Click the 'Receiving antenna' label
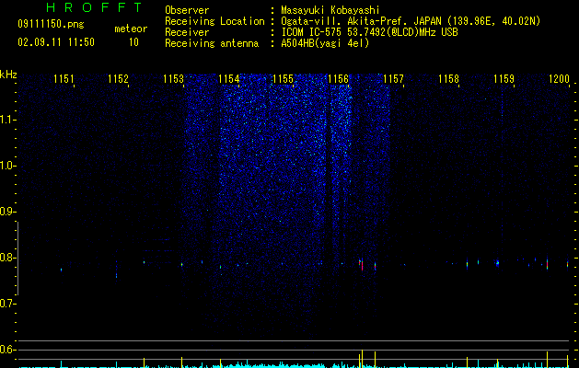 click(x=212, y=43)
